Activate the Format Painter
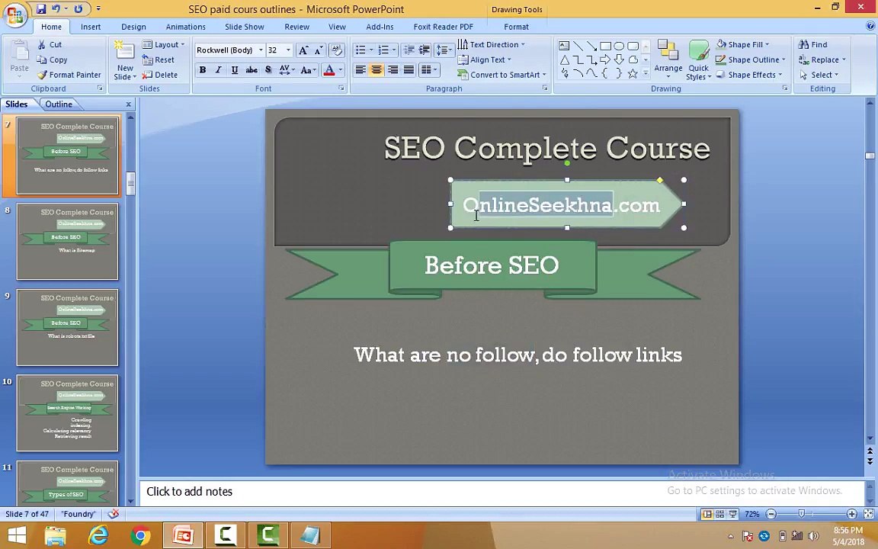Image resolution: width=878 pixels, height=549 pixels. click(69, 75)
